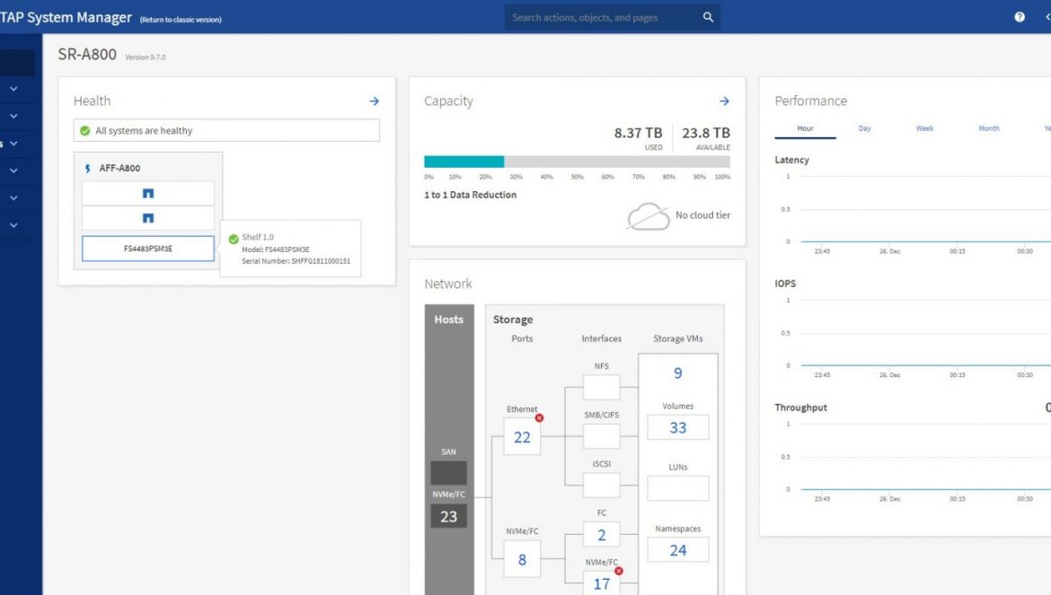The width and height of the screenshot is (1051, 595).
Task: Open Health details with the arrow icon
Action: point(374,101)
